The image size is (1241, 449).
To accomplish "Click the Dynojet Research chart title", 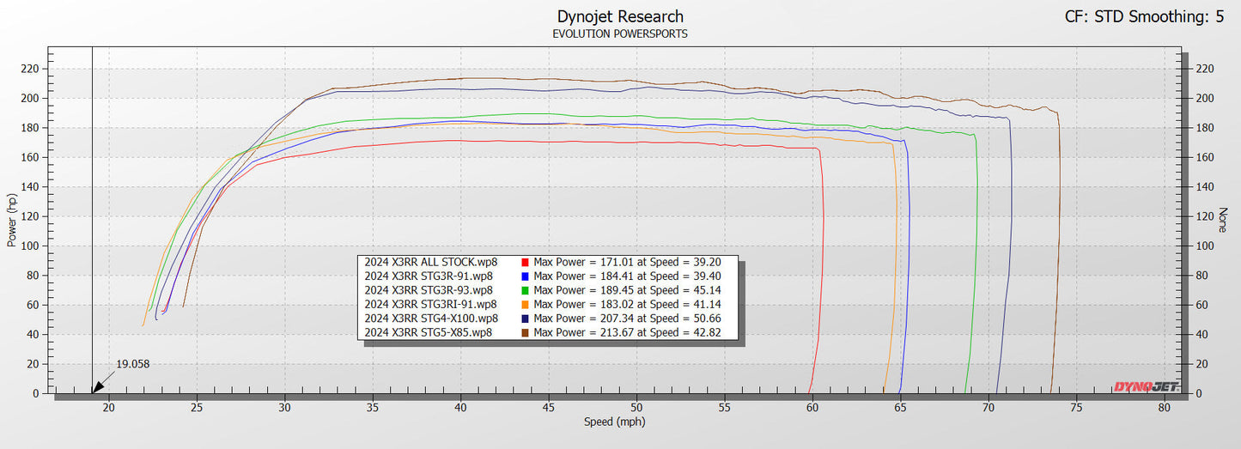I will [x=620, y=16].
